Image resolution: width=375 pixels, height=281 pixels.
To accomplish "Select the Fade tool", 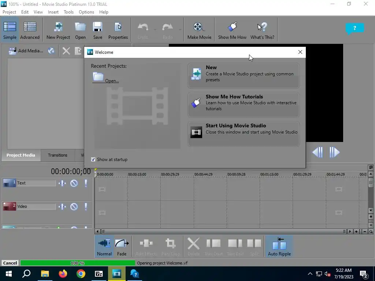I will [122, 246].
